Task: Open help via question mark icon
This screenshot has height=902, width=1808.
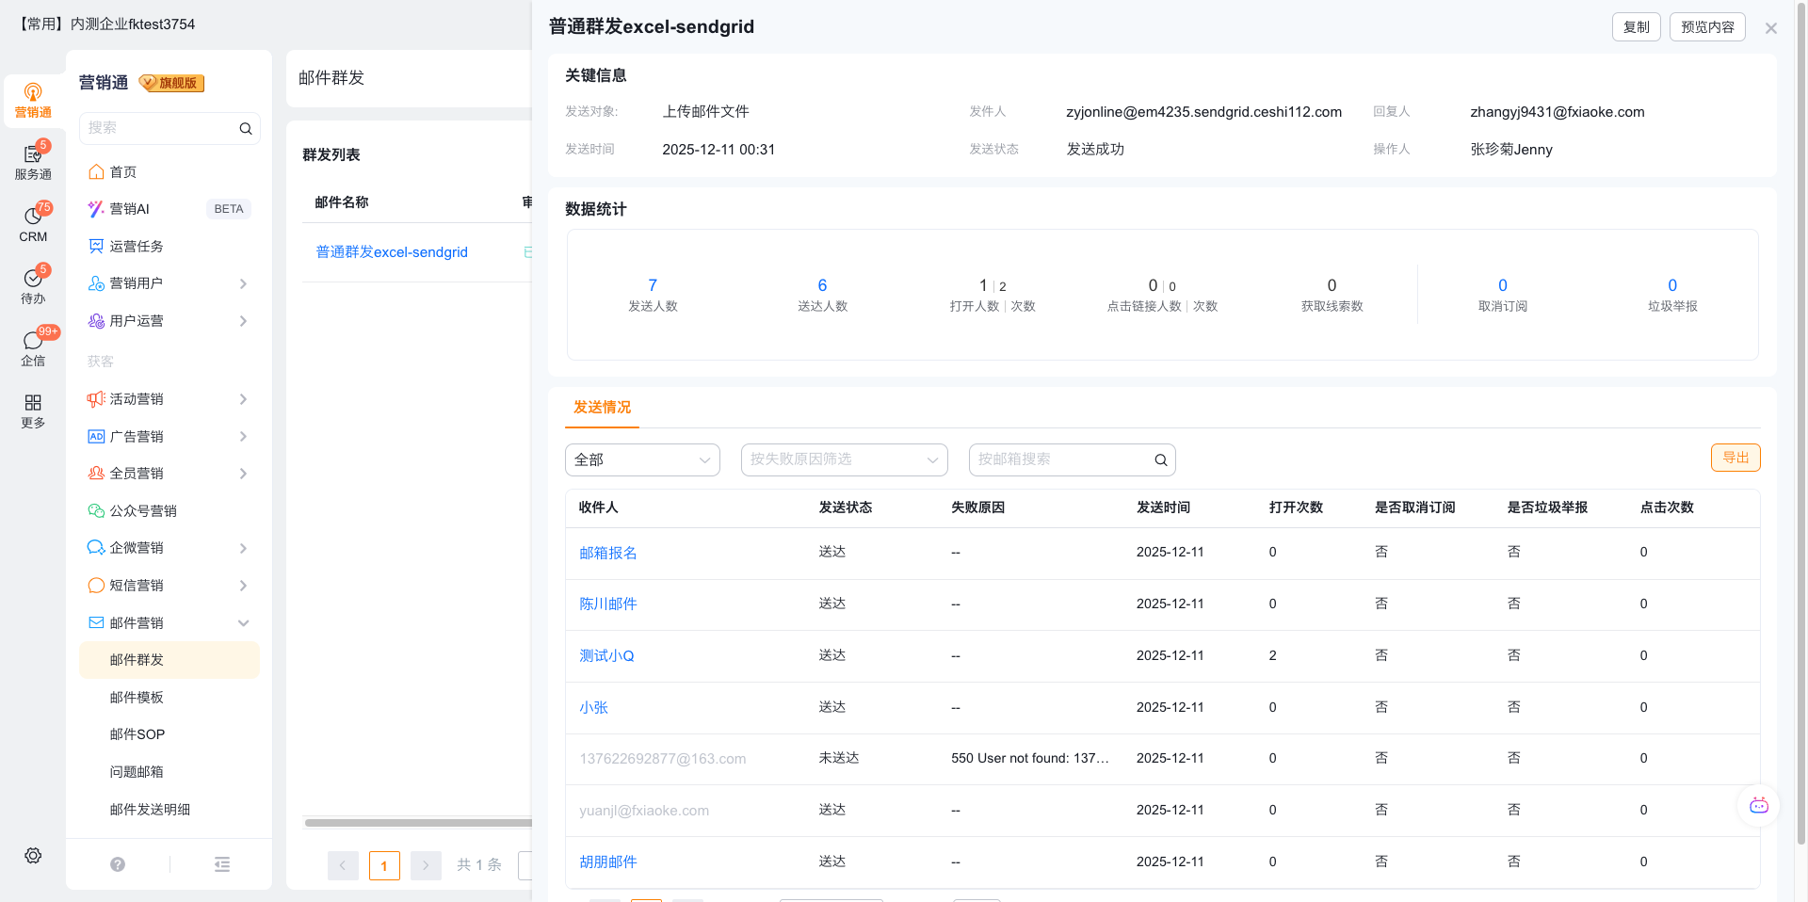Action: click(x=117, y=863)
